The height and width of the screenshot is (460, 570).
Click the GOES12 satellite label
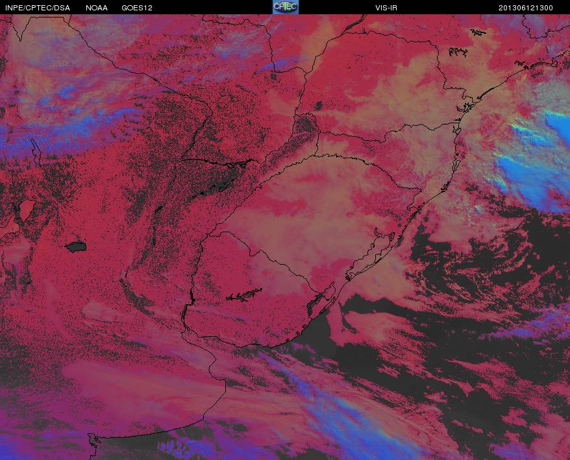click(x=137, y=8)
